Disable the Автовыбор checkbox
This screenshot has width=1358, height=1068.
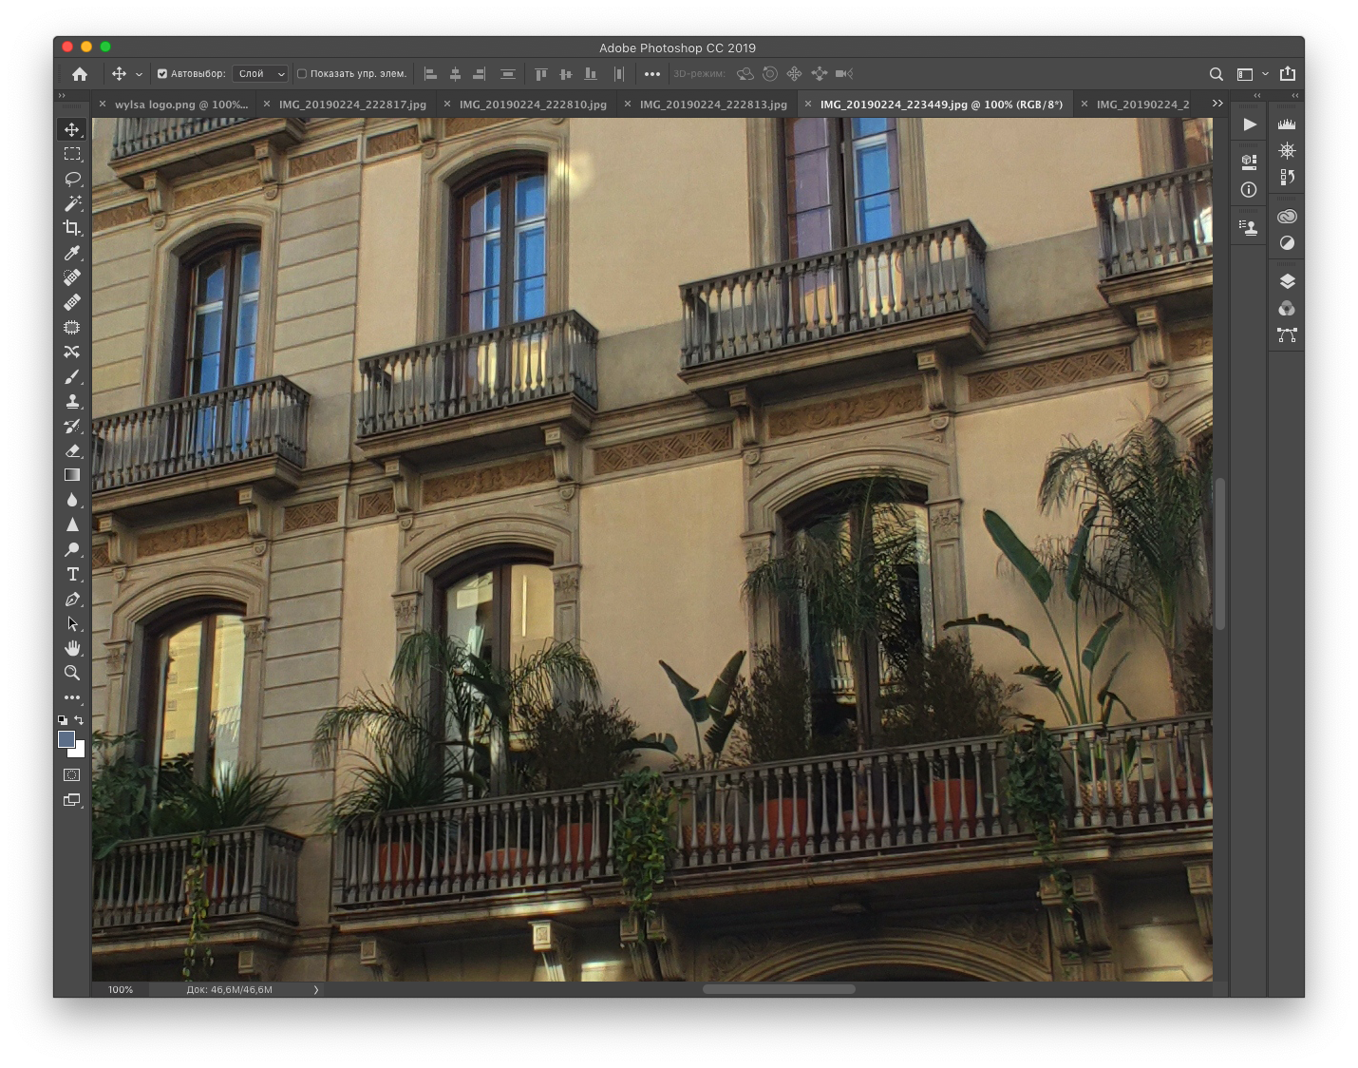click(162, 74)
